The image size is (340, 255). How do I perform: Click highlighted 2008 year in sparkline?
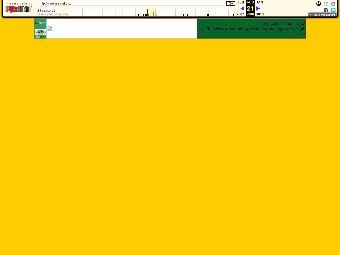pos(152,12)
